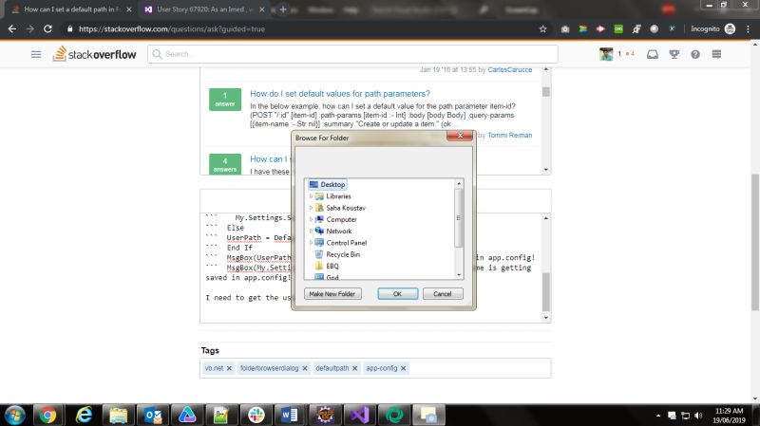The width and height of the screenshot is (760, 426).
Task: Open File Explorer from the taskbar
Action: 118,415
